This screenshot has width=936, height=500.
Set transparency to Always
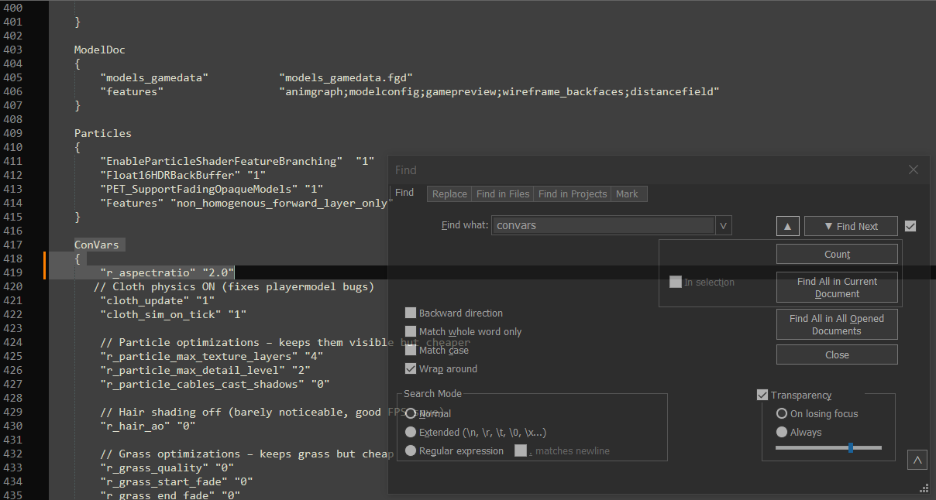coord(782,433)
